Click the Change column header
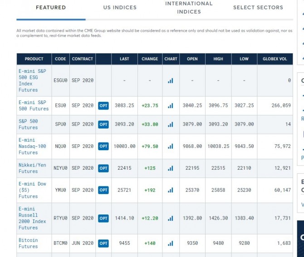304x257 pixels. click(150, 59)
